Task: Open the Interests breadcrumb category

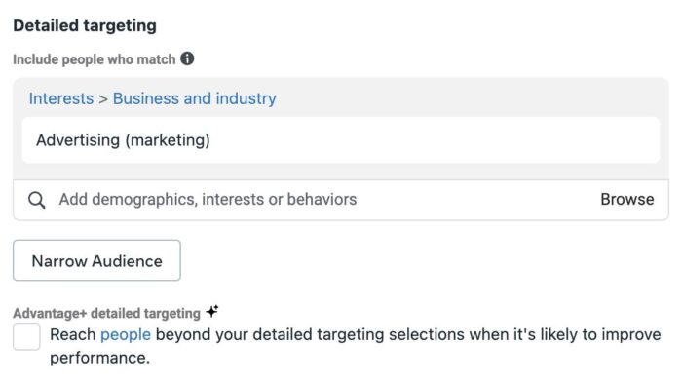Action: [x=61, y=98]
